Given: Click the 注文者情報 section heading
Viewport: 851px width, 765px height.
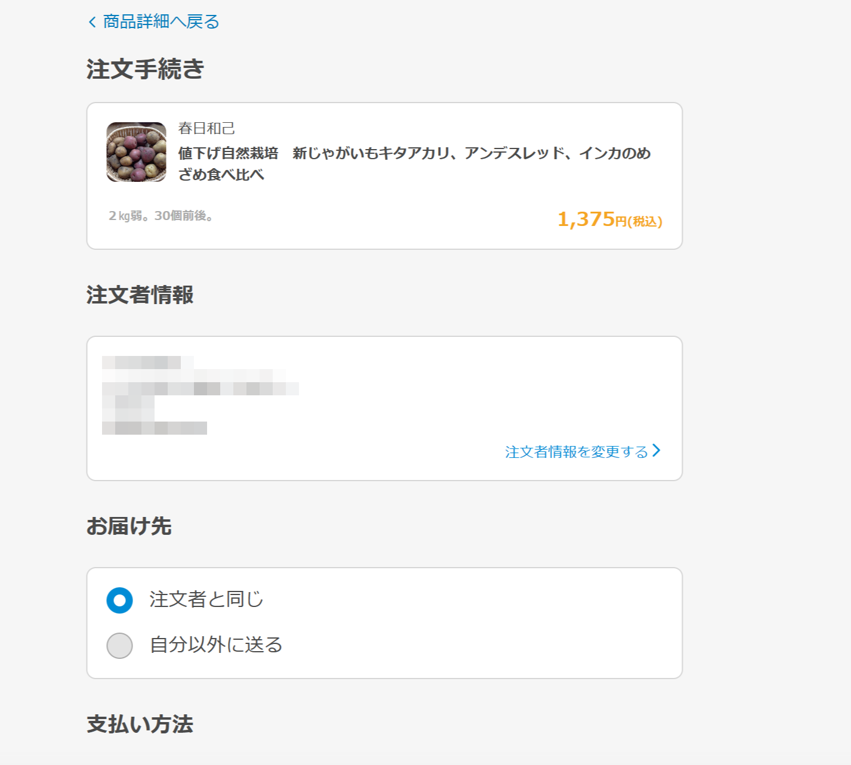Looking at the screenshot, I should (140, 295).
